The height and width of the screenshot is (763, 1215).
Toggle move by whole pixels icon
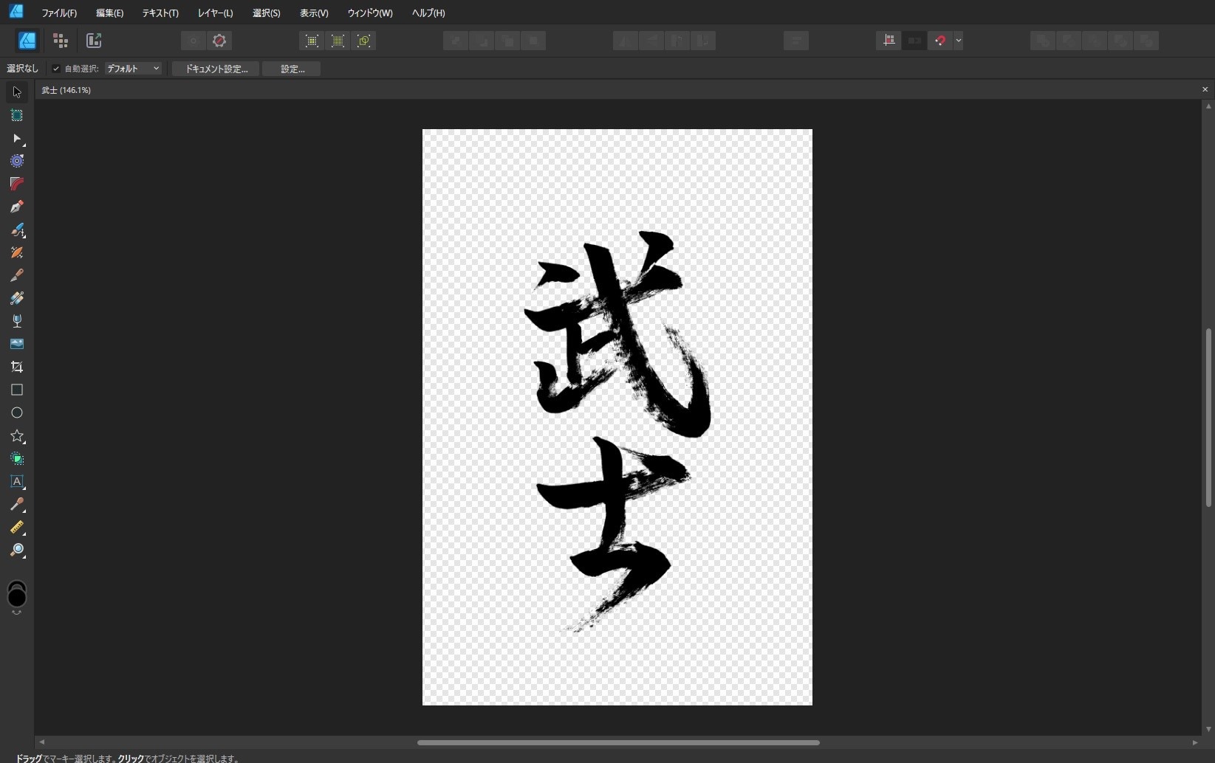[x=914, y=41]
